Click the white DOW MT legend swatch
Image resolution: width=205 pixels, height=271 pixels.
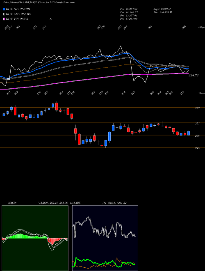pyautogui.click(x=5, y=14)
